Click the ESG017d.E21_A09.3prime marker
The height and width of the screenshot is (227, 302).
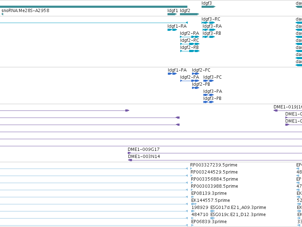point(213,211)
